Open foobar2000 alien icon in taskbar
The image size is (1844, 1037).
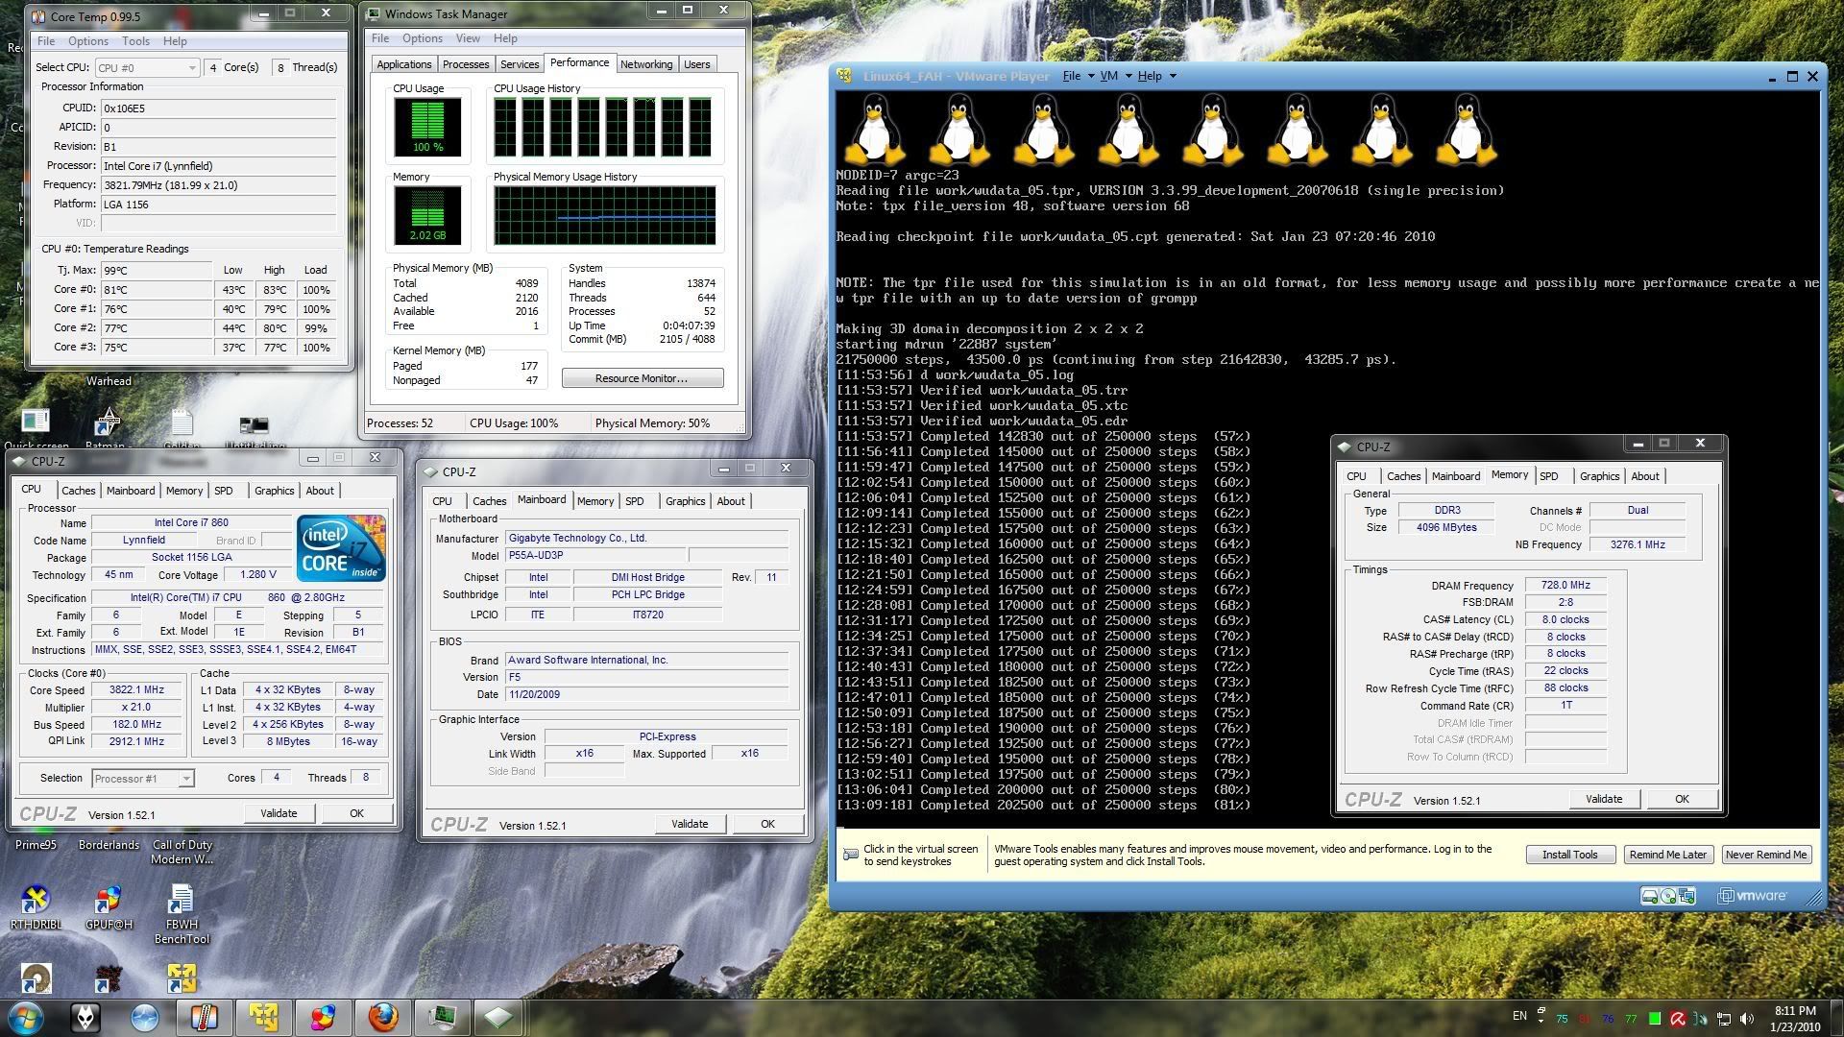click(85, 1016)
